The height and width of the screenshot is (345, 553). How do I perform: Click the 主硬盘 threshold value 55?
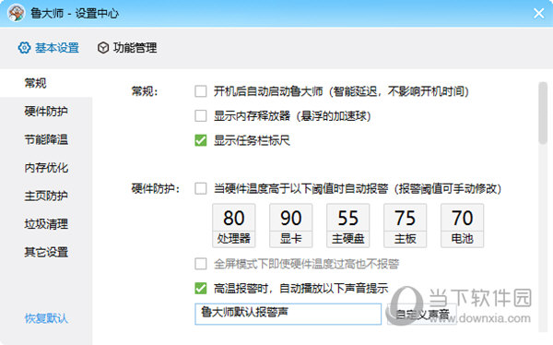click(348, 218)
